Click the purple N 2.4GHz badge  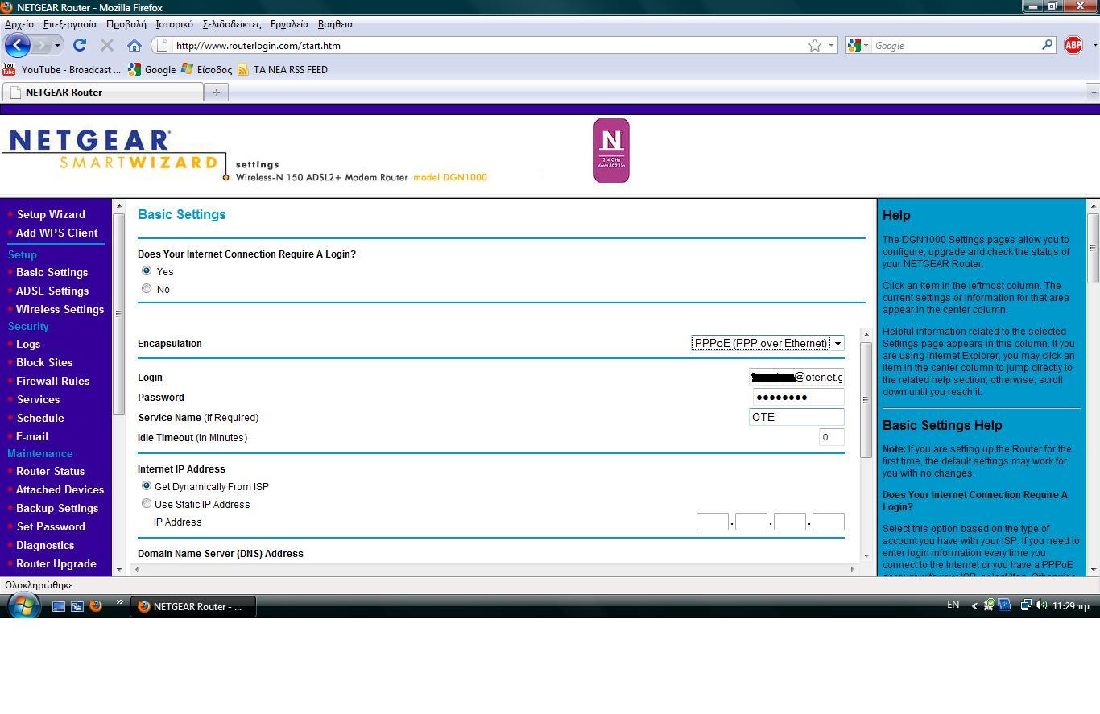pos(611,151)
